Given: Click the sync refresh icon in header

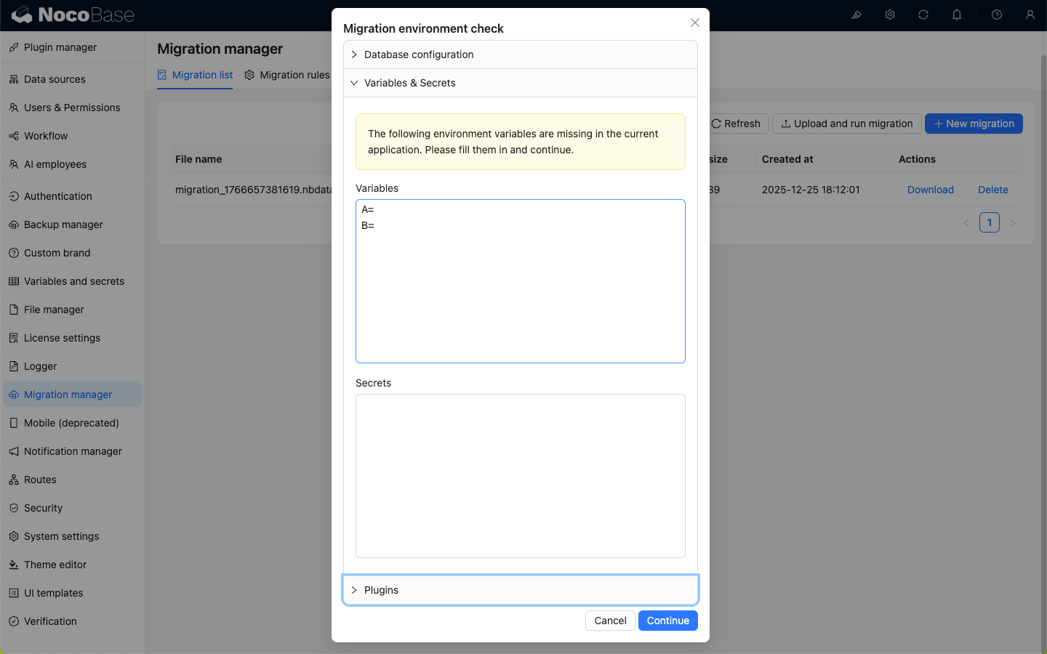Looking at the screenshot, I should (923, 15).
